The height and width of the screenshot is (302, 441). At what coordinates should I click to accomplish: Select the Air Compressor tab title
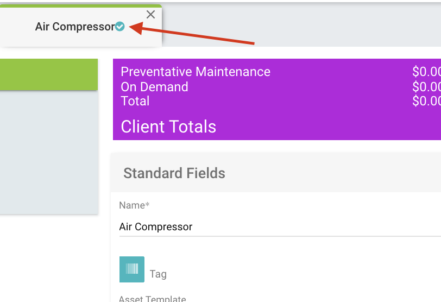click(x=75, y=27)
